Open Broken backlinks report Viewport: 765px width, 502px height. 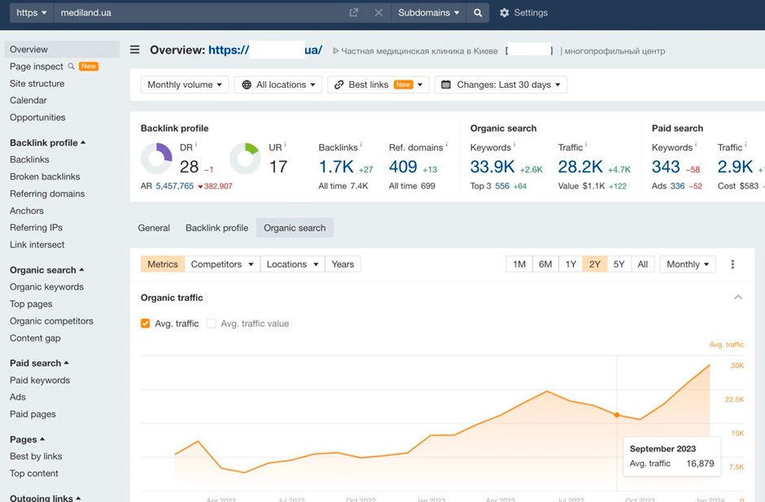45,177
